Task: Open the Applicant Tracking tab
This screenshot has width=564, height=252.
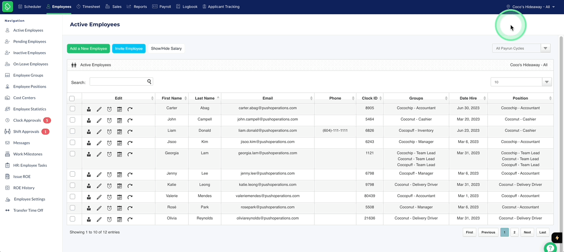Action: click(221, 7)
